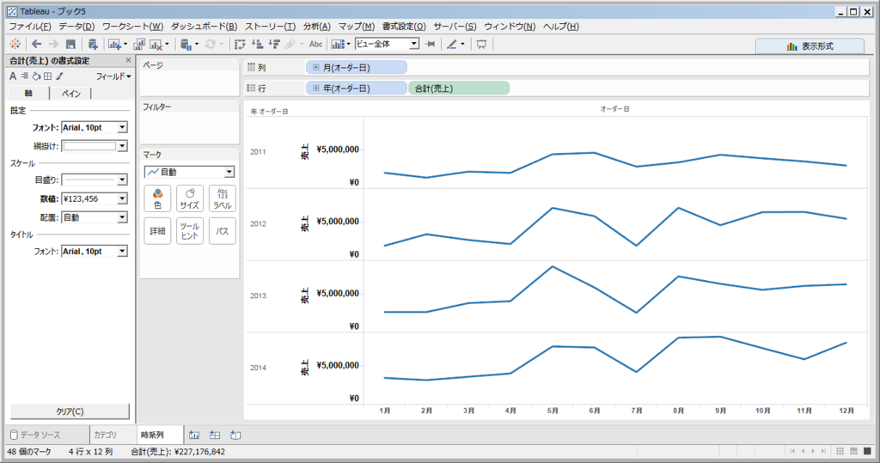
Task: Open the タイトル フォント dropdown
Action: (95, 252)
